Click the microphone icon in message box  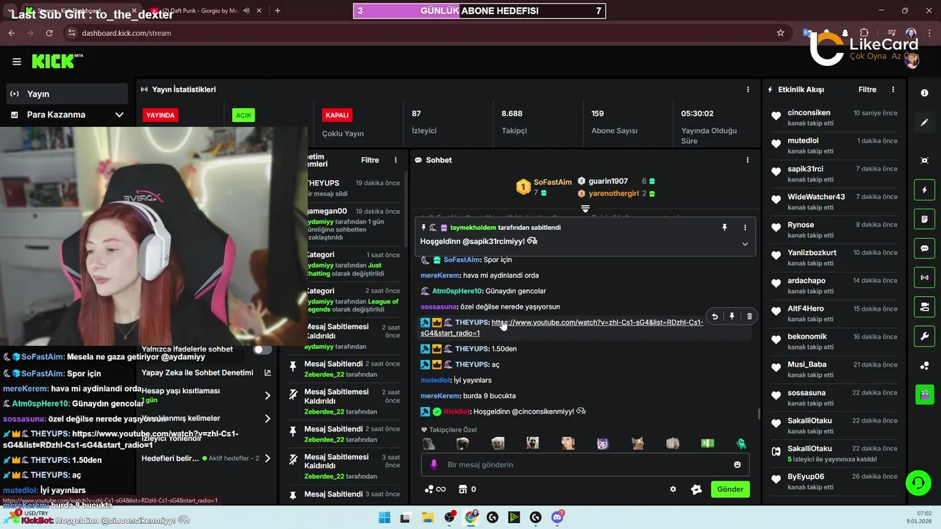pos(434,464)
